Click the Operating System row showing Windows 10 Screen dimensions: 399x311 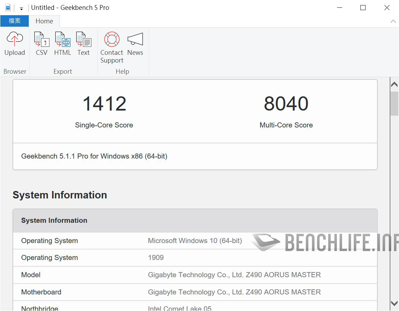194,241
